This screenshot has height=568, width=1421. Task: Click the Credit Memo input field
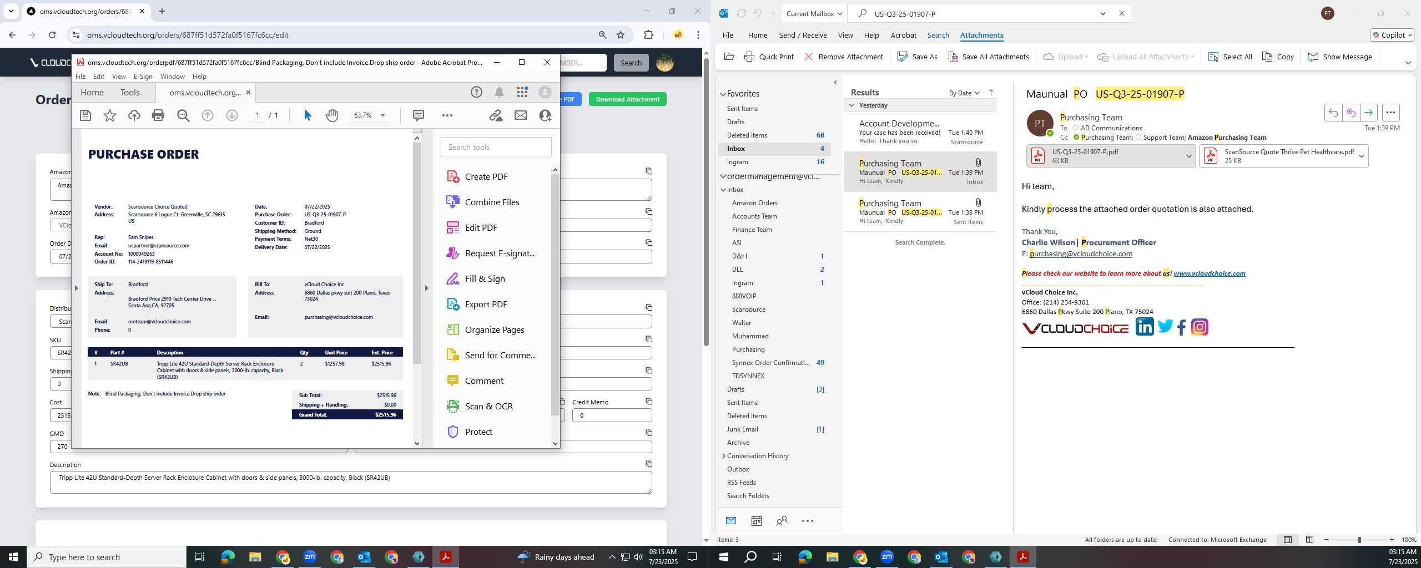pos(612,415)
